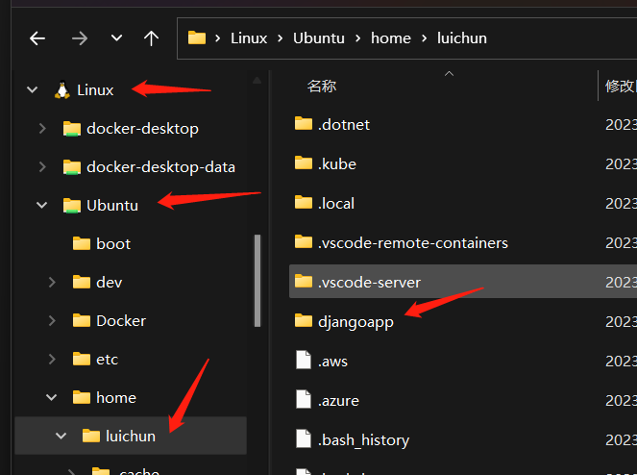Screen dimensions: 637x475
Task: Select the boot folder in tree
Action: (x=112, y=243)
